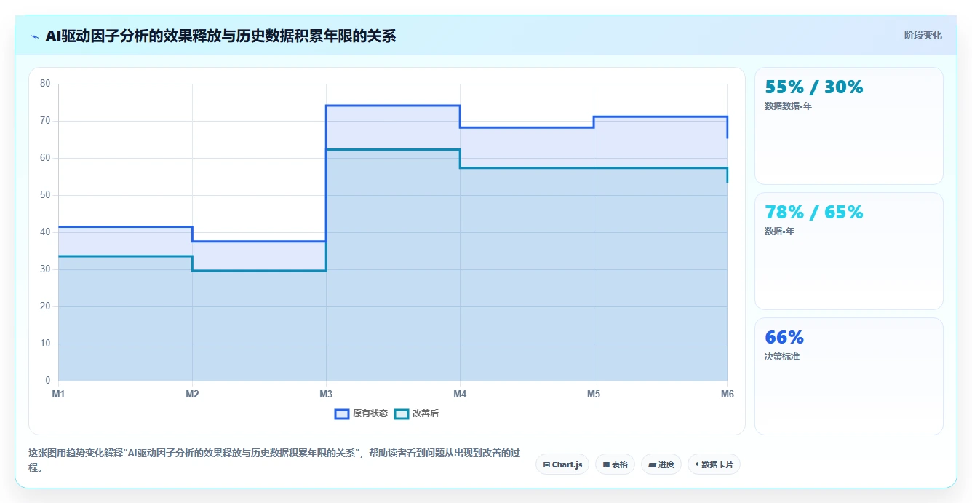Click the lightning icon beside the title
The height and width of the screenshot is (503, 972).
(x=34, y=36)
